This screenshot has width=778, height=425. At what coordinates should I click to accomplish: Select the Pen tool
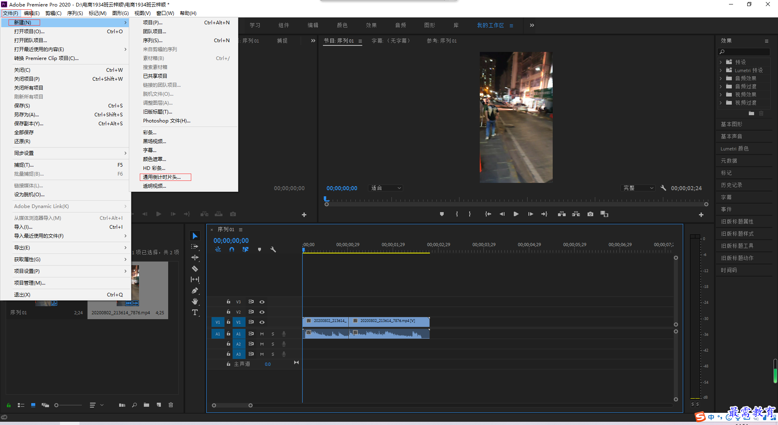[x=195, y=290]
